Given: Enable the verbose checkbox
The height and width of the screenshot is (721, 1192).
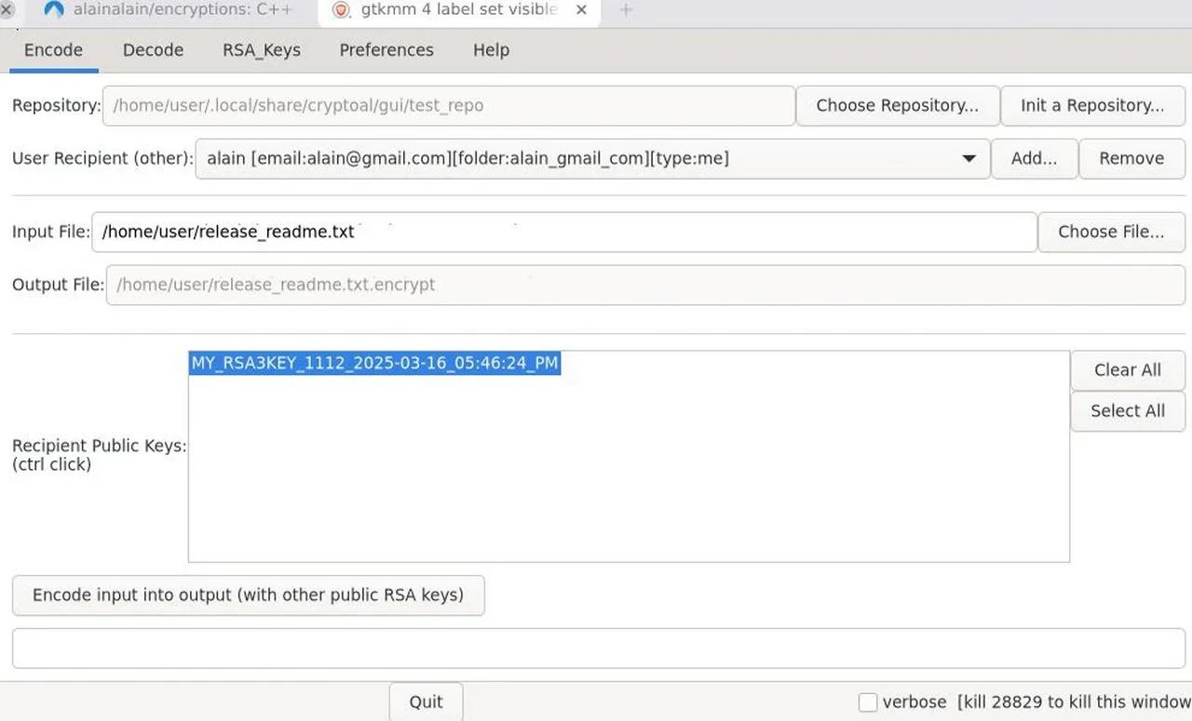Looking at the screenshot, I should pyautogui.click(x=868, y=702).
